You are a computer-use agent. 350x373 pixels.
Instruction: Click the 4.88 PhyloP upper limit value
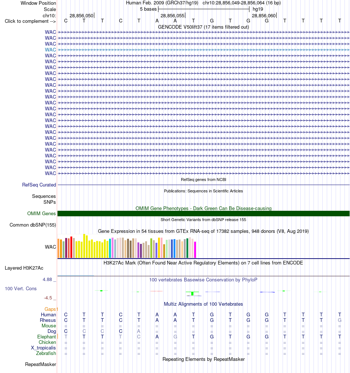(x=47, y=280)
